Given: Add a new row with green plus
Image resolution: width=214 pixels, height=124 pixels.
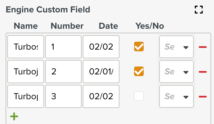Looking at the screenshot, I should (14, 116).
